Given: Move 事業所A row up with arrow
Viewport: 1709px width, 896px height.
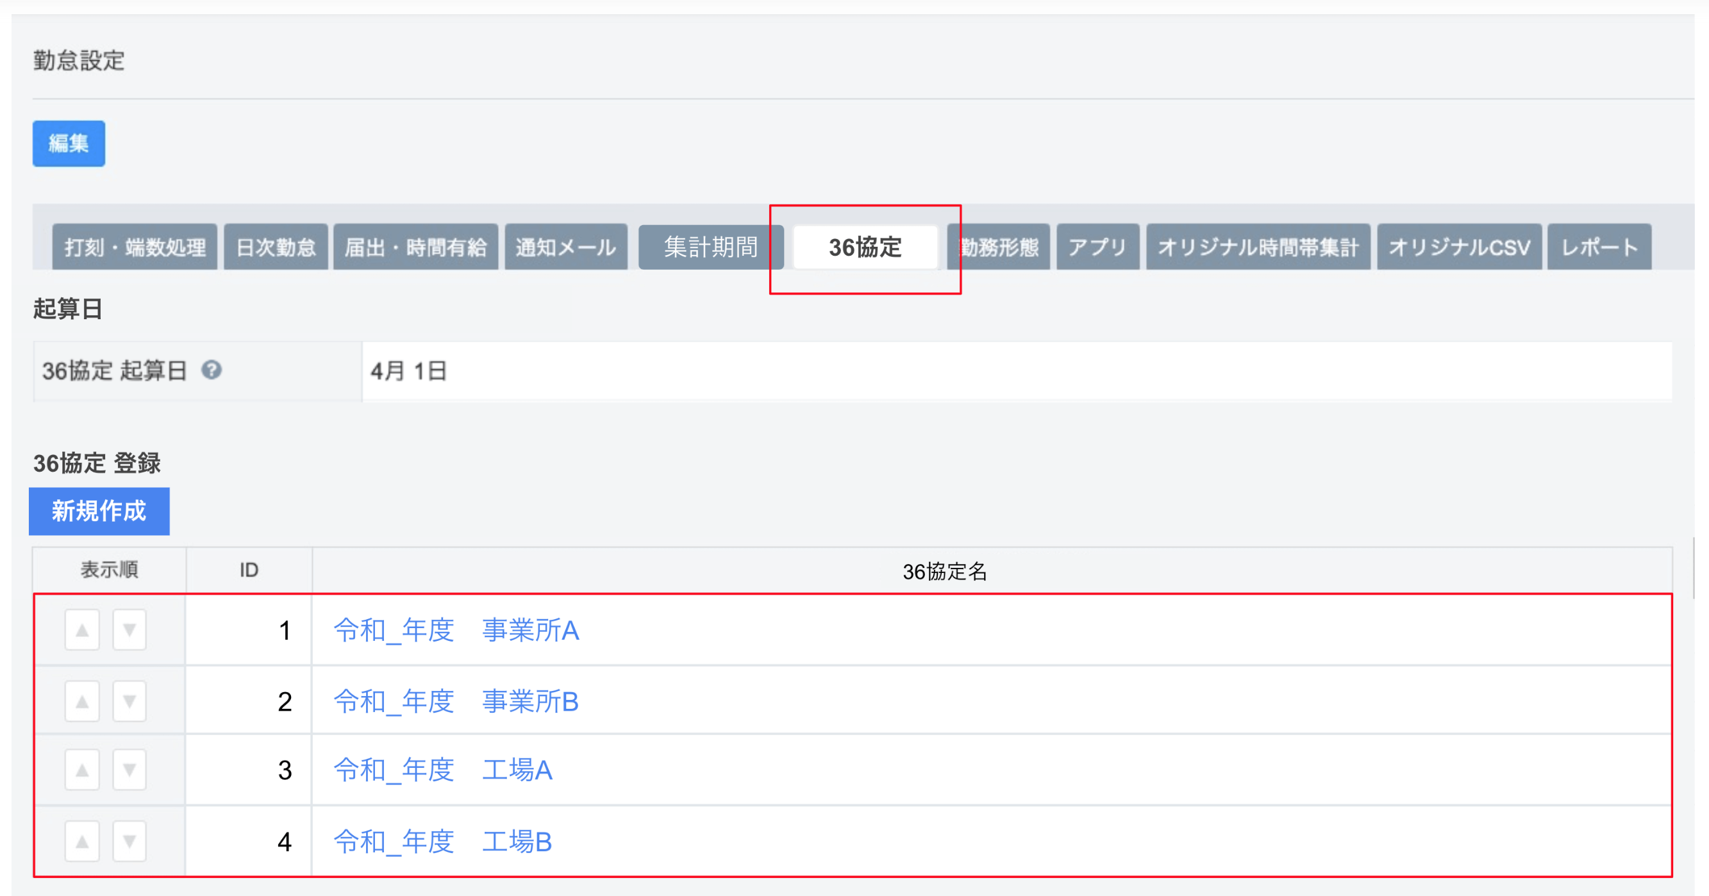Looking at the screenshot, I should 82,629.
